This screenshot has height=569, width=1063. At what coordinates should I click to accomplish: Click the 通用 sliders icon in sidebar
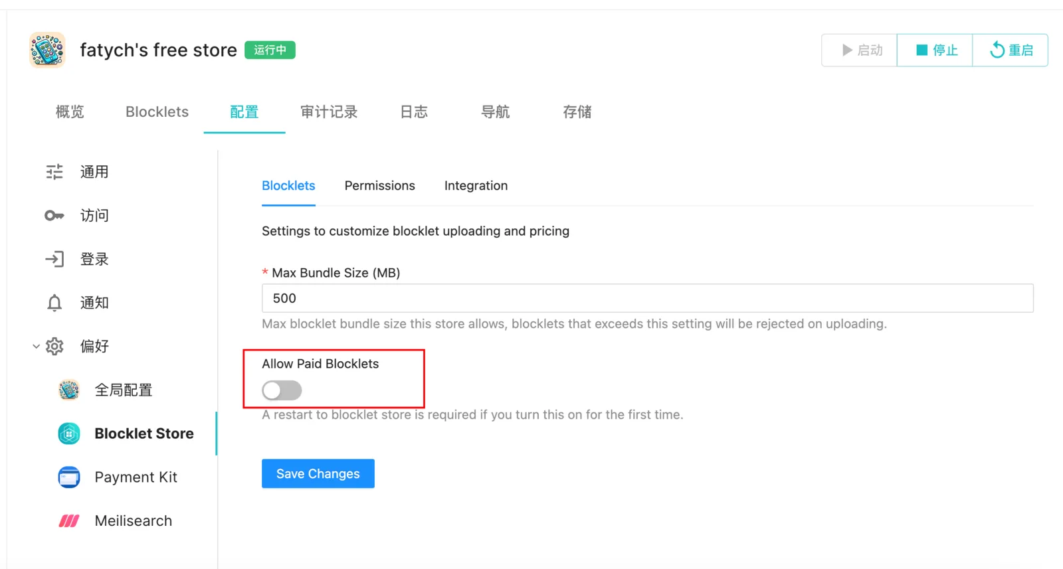(54, 172)
